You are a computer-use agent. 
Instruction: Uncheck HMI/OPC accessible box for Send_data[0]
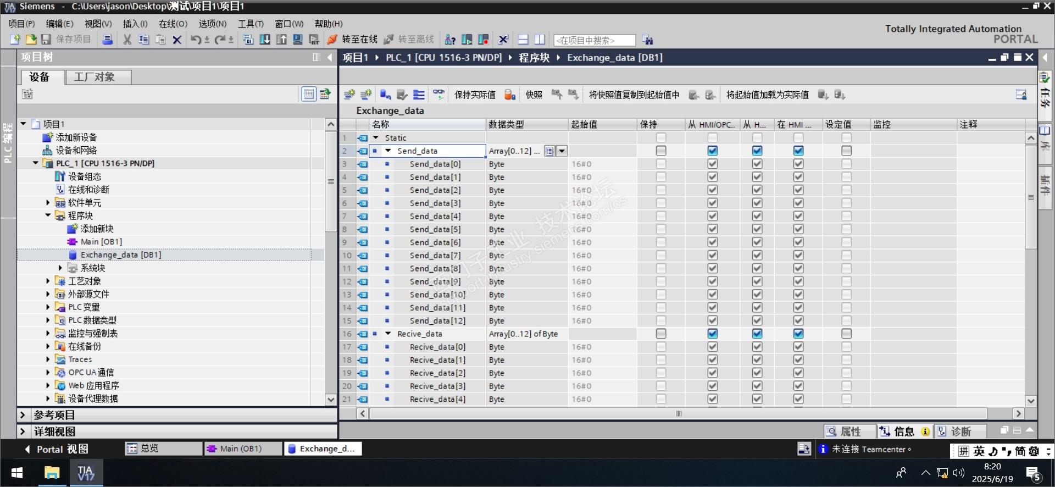click(x=713, y=164)
